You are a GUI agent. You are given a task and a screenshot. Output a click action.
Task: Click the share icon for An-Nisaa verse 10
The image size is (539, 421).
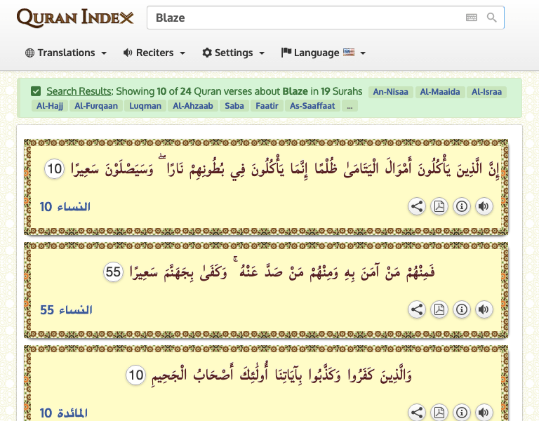click(417, 207)
